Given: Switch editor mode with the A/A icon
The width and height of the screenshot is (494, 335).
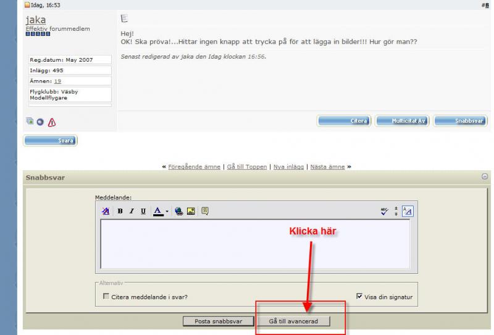Looking at the screenshot, I should (x=408, y=211).
